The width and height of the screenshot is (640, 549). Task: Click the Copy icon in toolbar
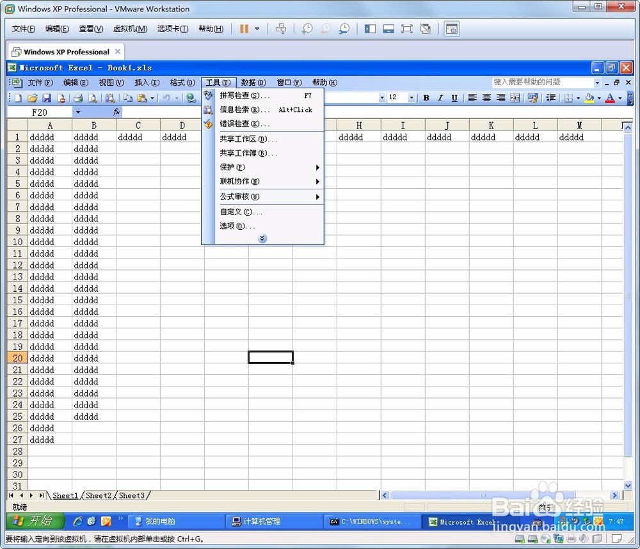tap(128, 98)
